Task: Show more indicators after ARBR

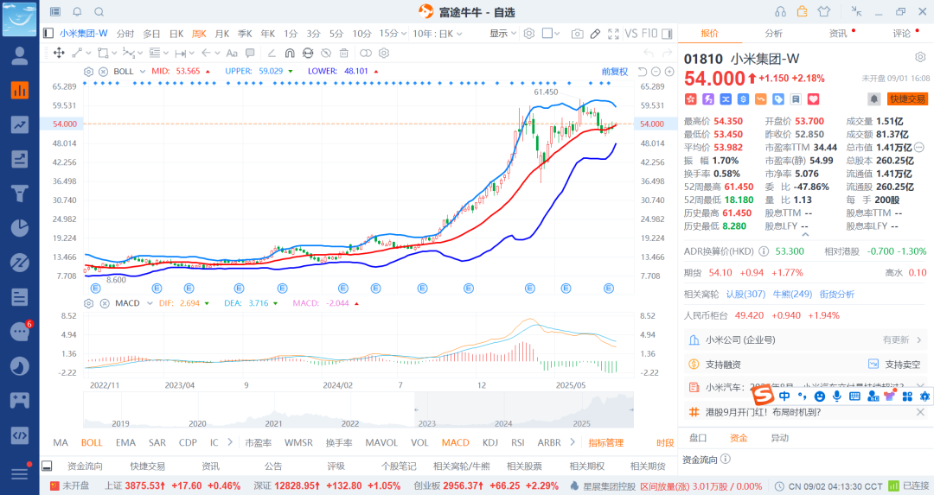Action: [573, 442]
